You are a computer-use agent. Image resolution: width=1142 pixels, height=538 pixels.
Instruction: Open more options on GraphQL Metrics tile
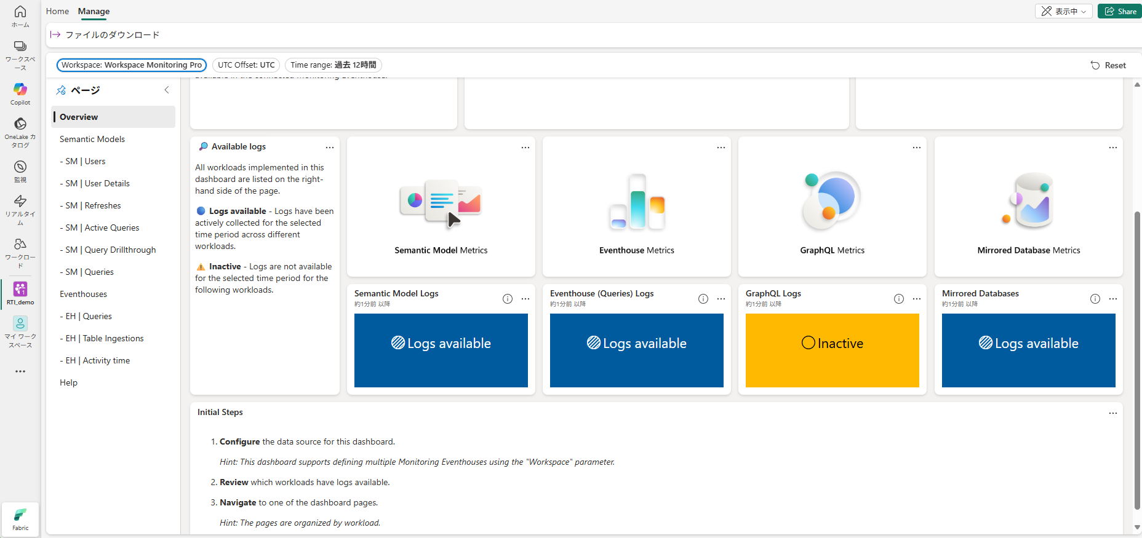(x=917, y=148)
